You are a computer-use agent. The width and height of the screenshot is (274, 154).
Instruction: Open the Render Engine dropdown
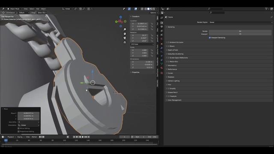coord(241,22)
